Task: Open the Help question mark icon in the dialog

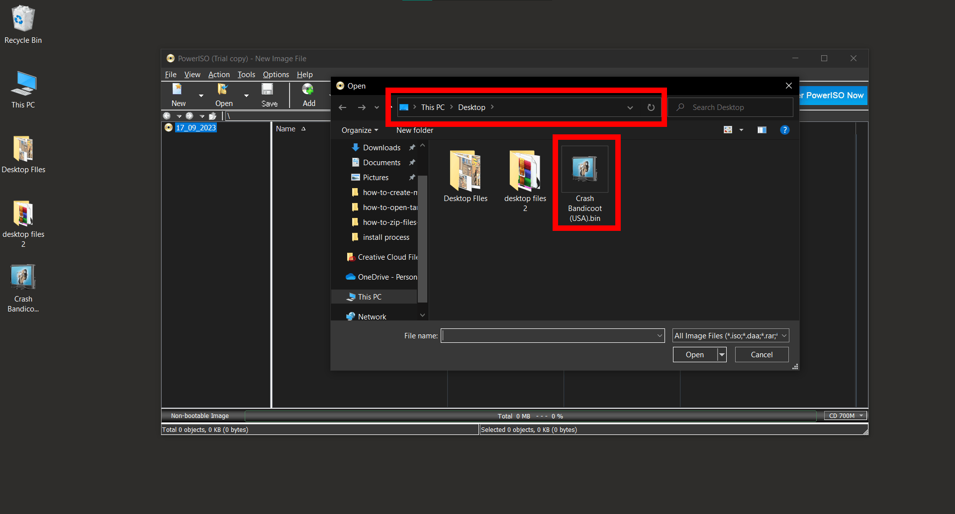Action: (x=785, y=130)
